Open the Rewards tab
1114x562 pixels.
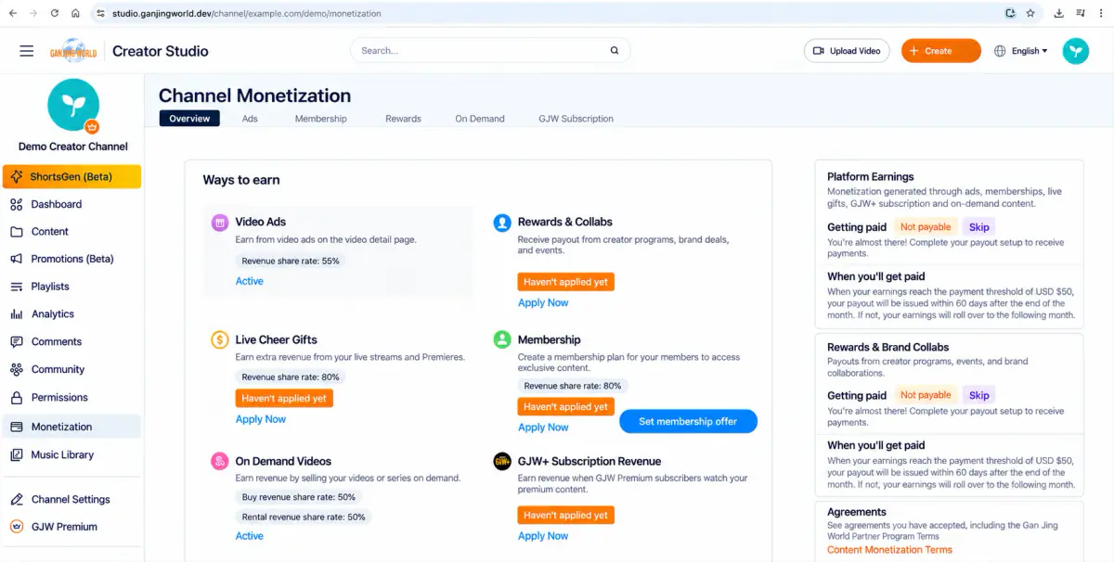point(403,119)
